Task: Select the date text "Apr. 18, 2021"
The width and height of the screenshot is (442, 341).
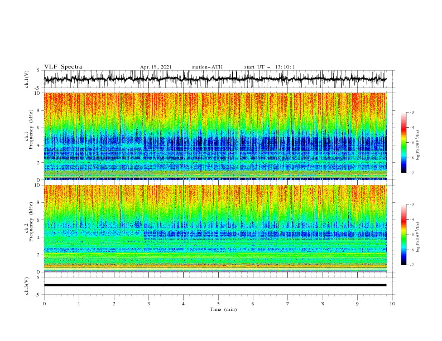Action: (156, 67)
